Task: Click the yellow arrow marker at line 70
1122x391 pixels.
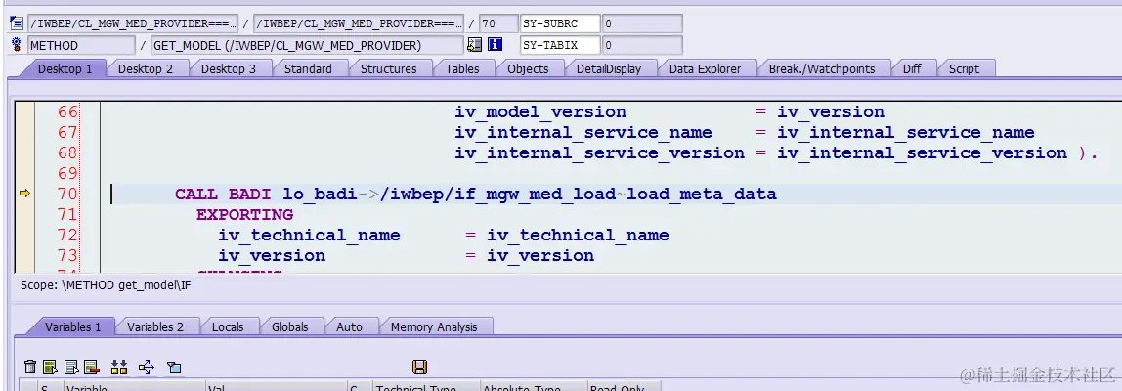Action: pyautogui.click(x=24, y=194)
